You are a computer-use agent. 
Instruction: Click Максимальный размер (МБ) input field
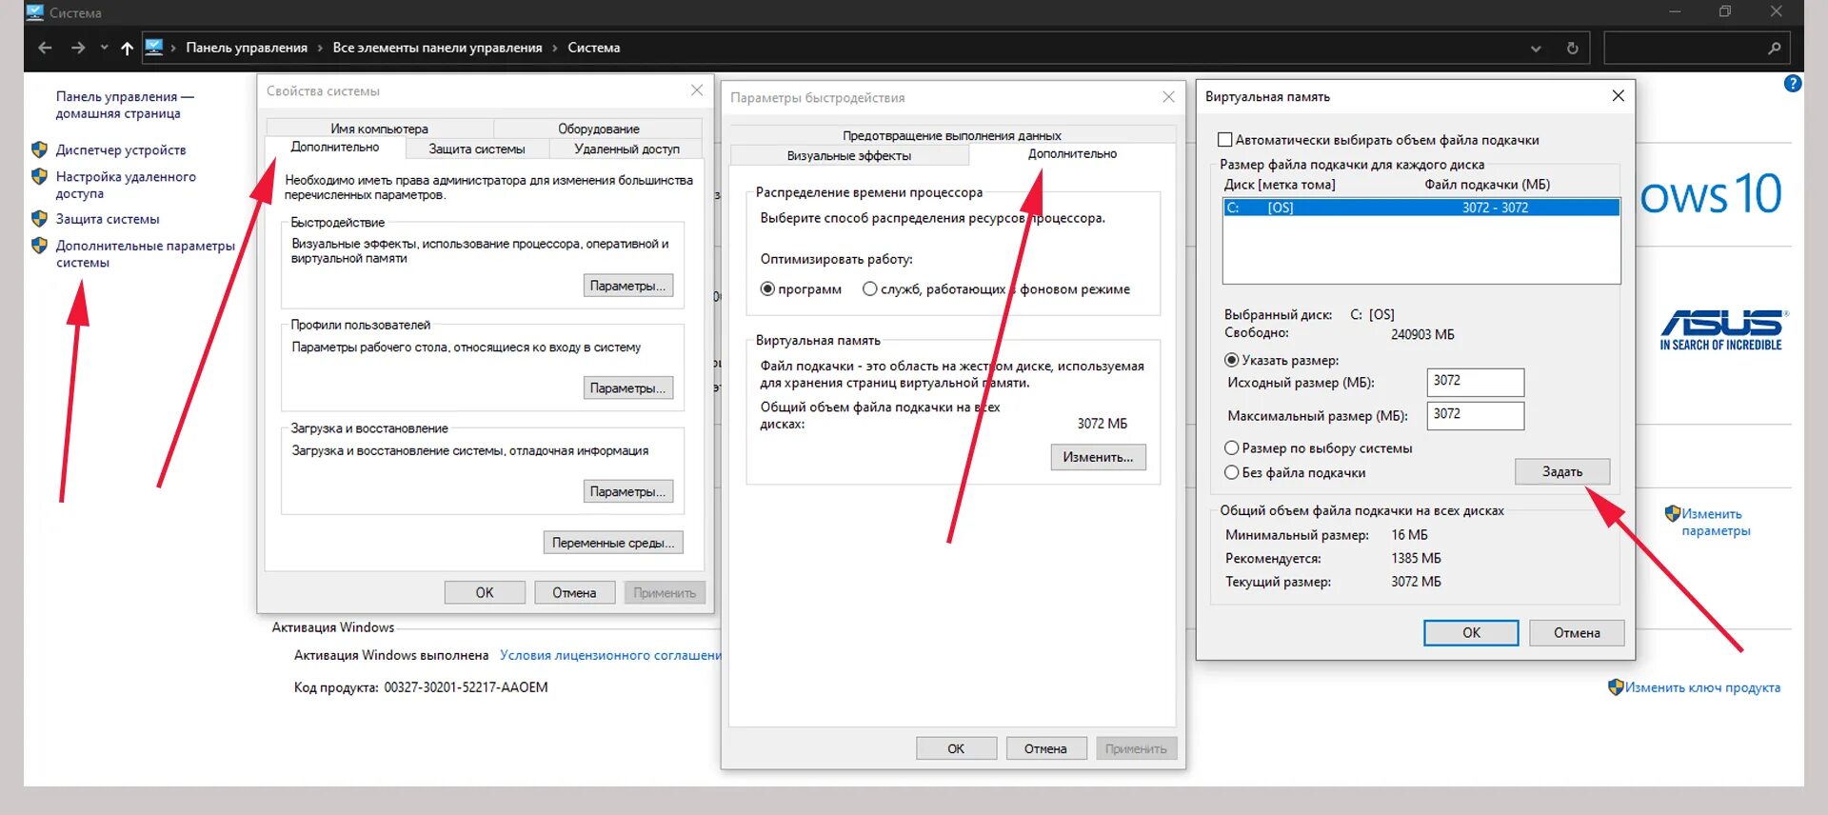[1475, 415]
